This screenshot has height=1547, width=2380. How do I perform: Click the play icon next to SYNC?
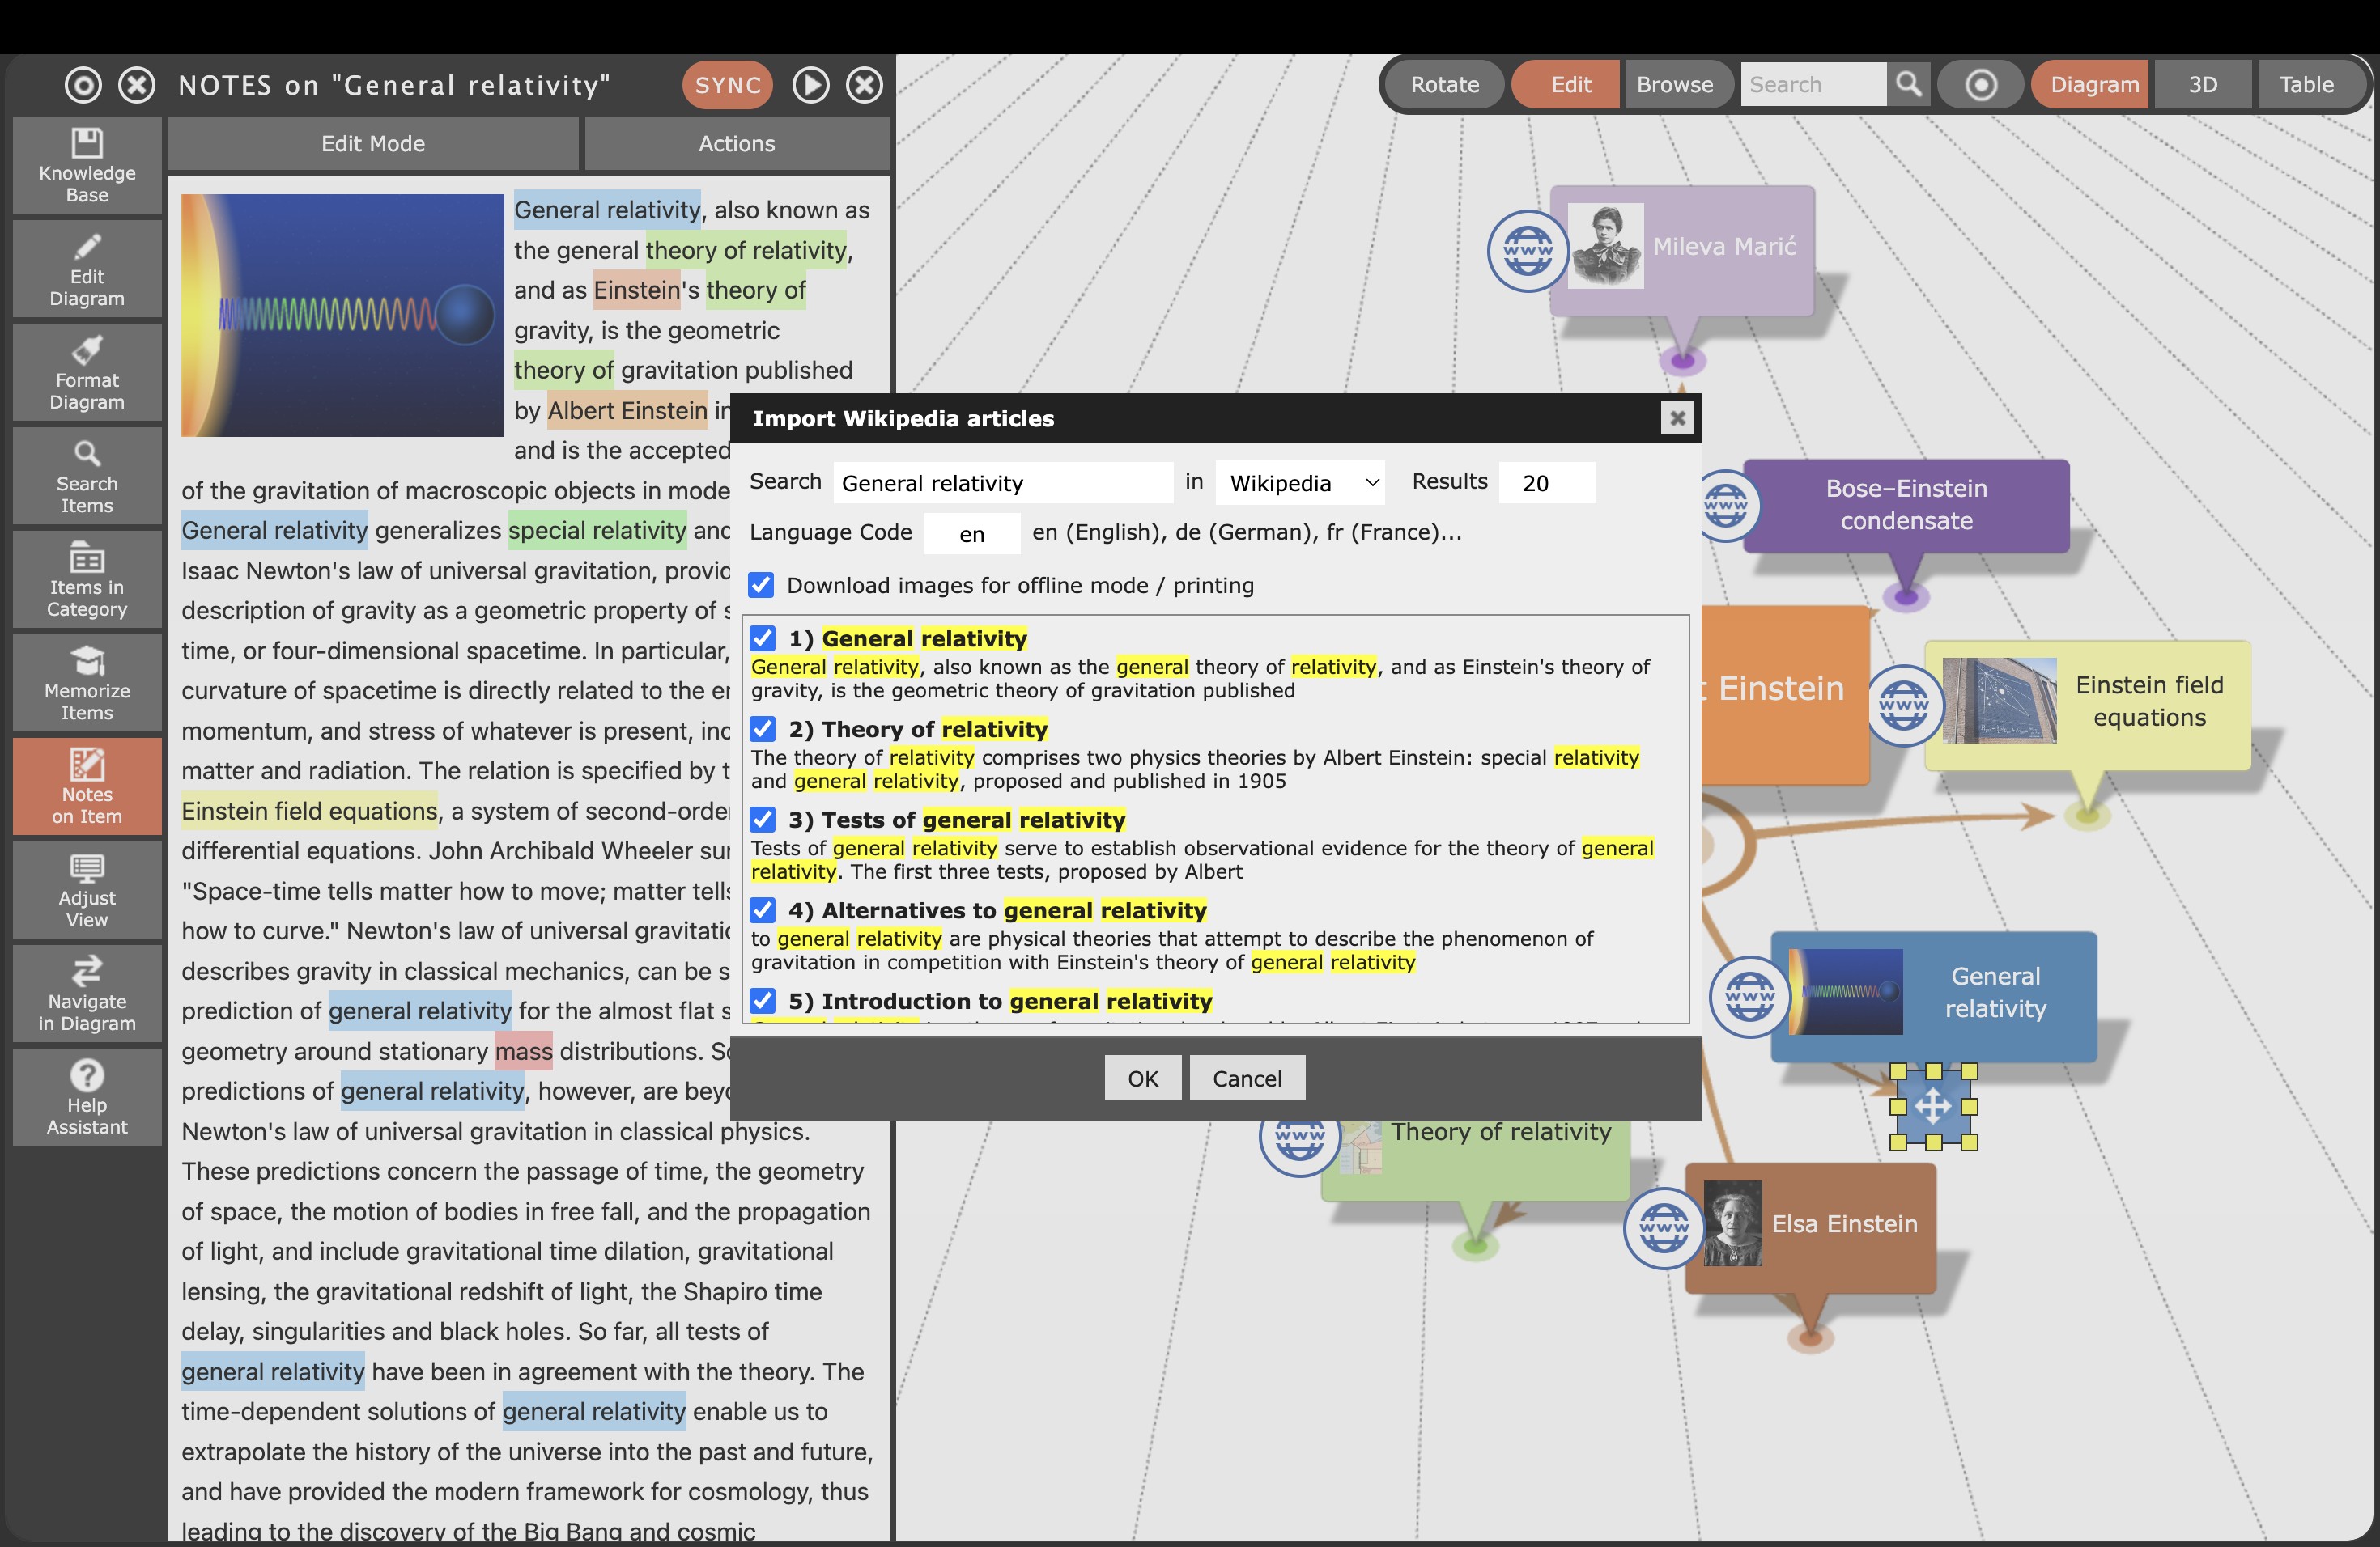(x=811, y=85)
